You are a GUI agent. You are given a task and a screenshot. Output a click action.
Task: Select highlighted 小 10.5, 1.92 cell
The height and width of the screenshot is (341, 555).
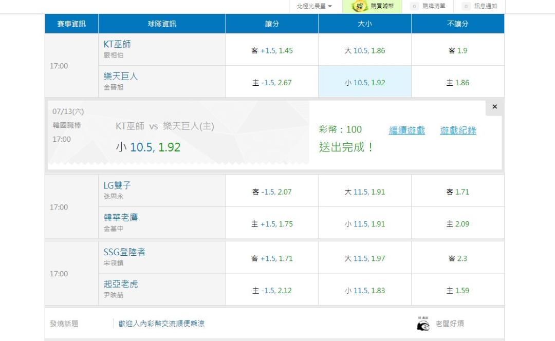coord(364,82)
